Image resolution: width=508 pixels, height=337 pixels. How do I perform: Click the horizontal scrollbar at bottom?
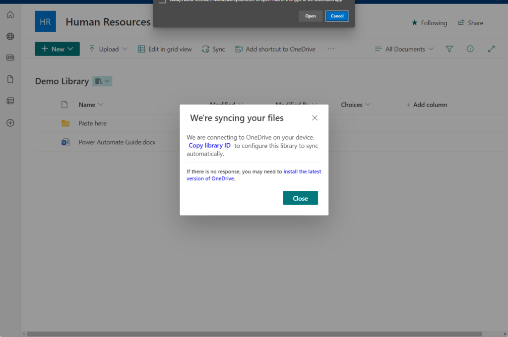tap(254, 334)
